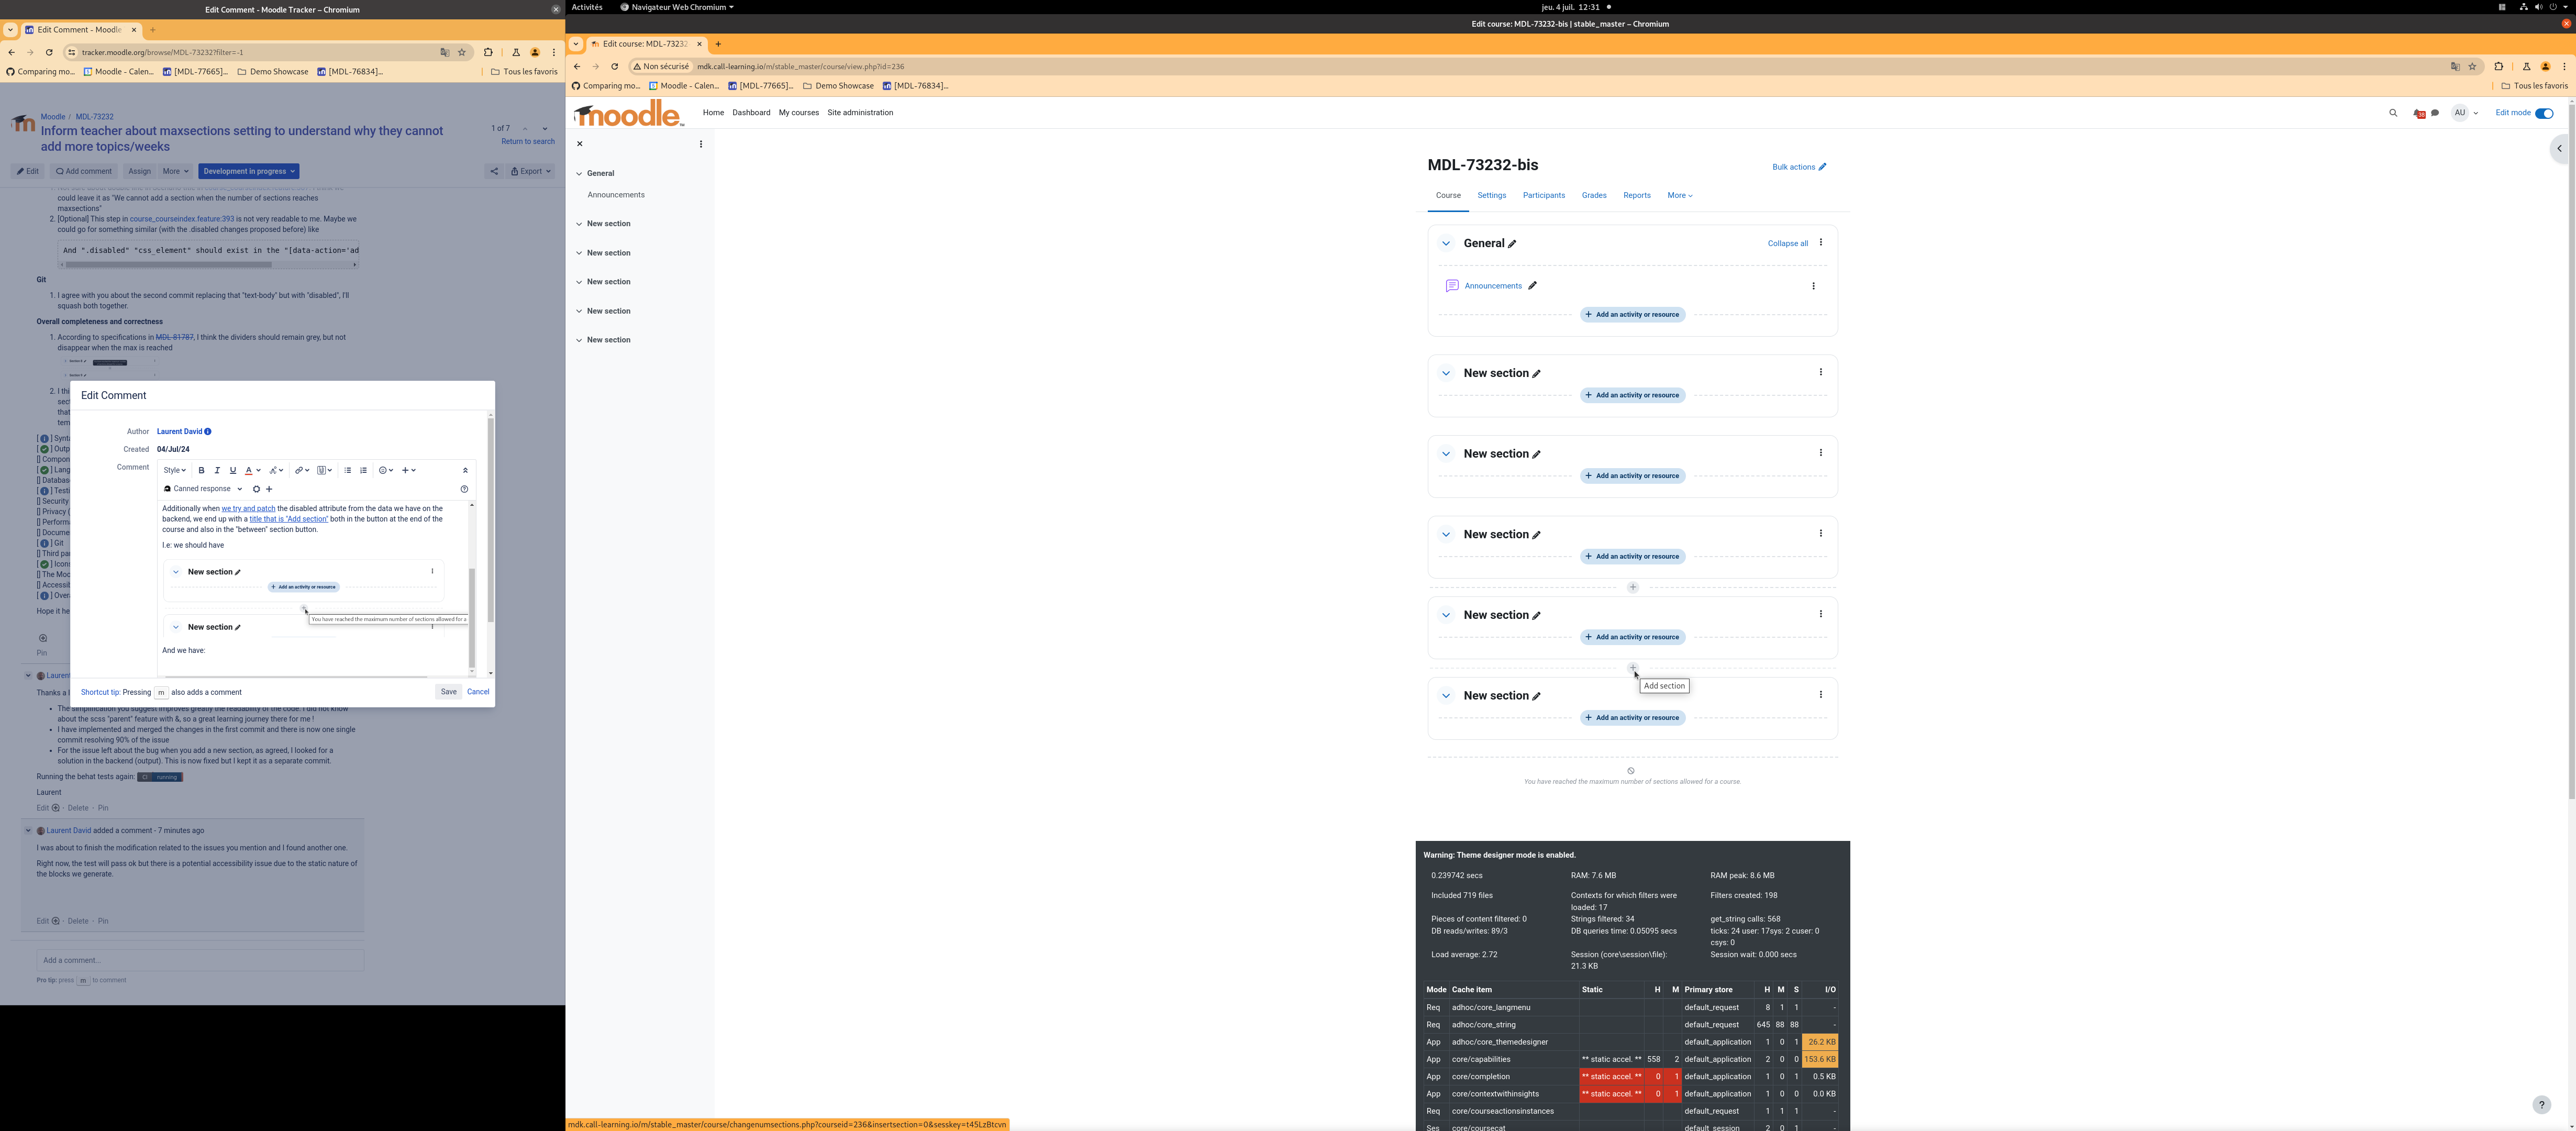2576x1131 pixels.
Task: Open editor help question mark icon
Action: pos(464,489)
